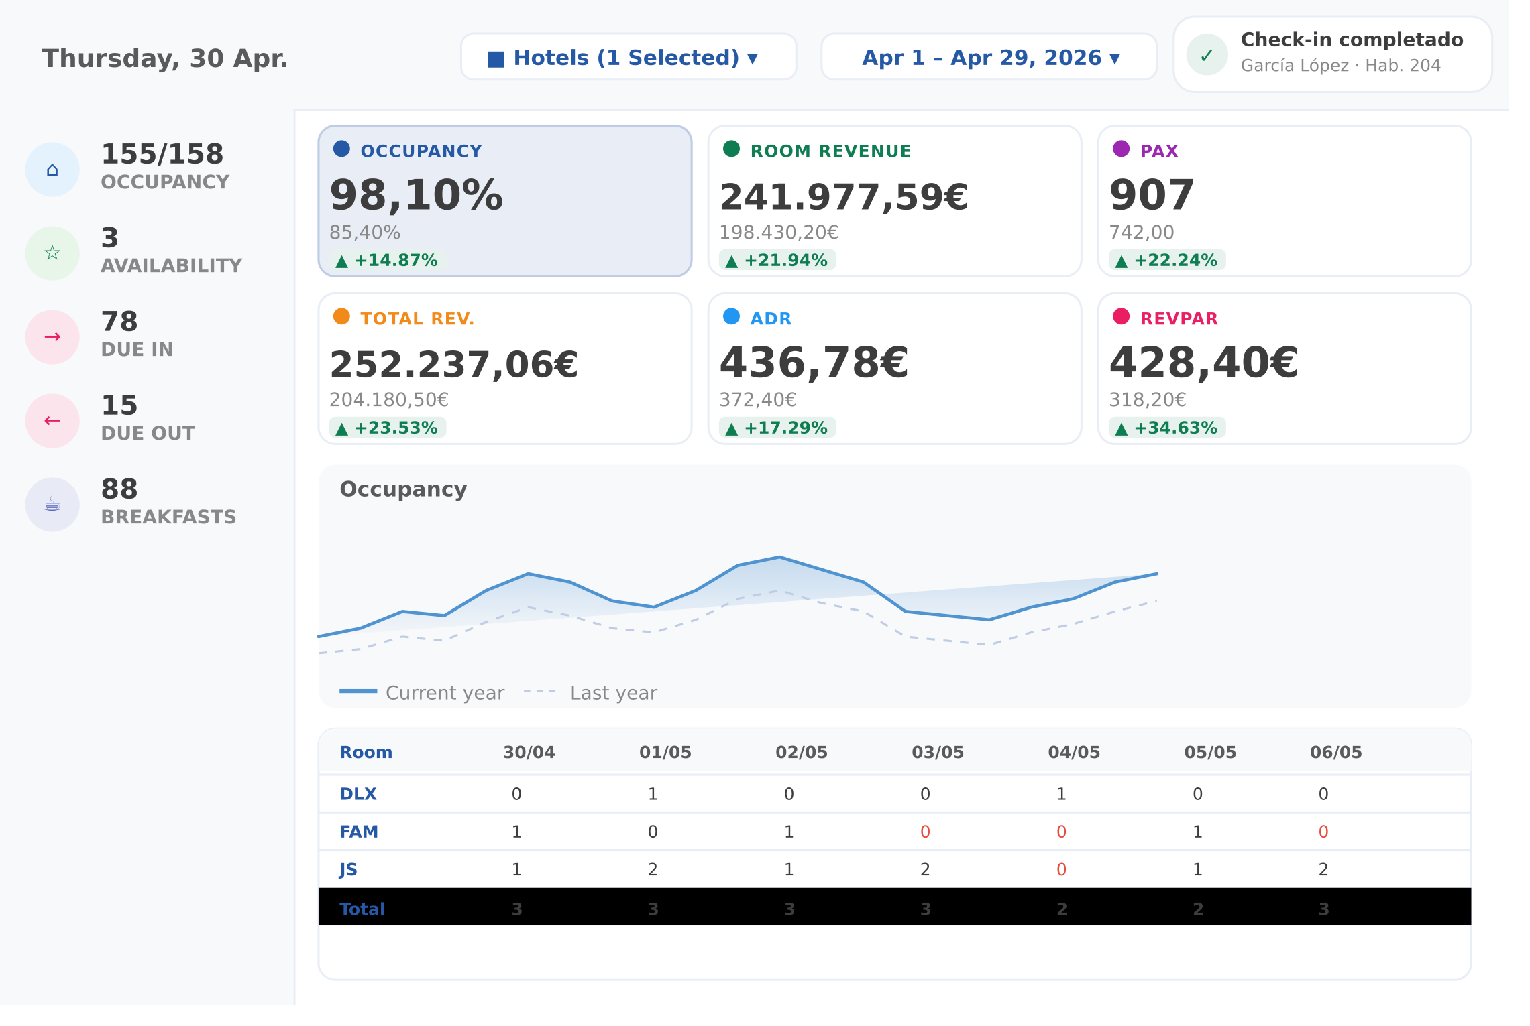Click the 372,40€ previous ADR value

click(757, 400)
